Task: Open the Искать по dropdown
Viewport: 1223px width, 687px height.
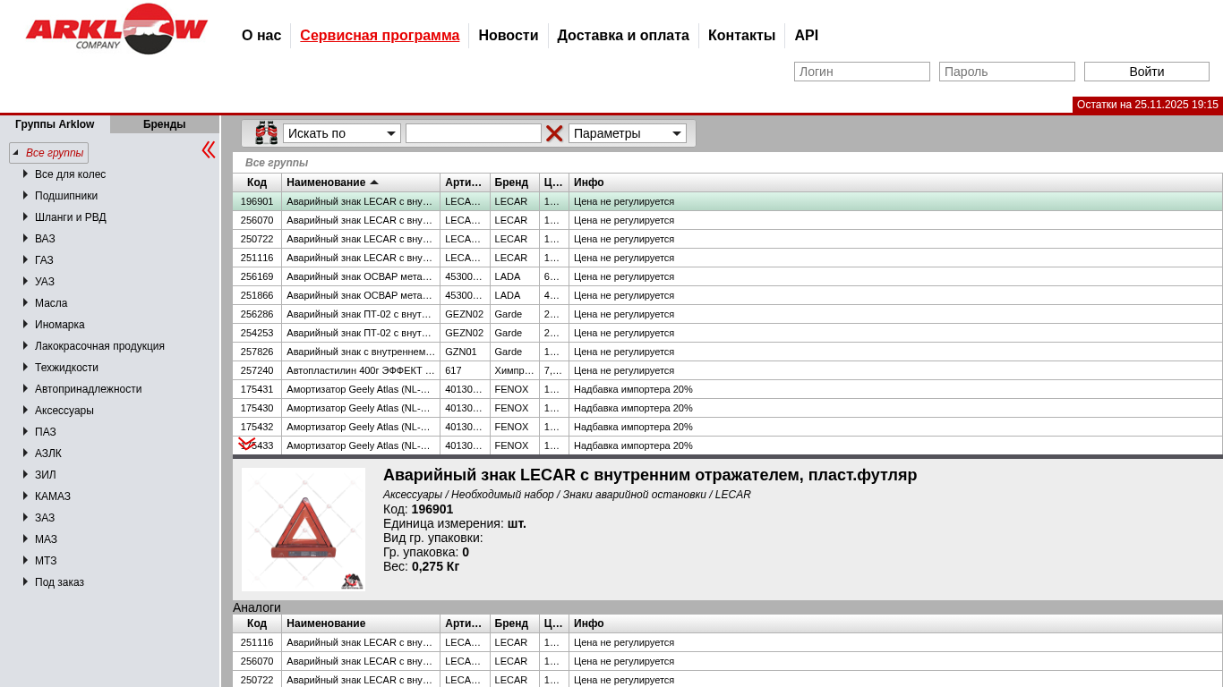Action: pyautogui.click(x=341, y=133)
